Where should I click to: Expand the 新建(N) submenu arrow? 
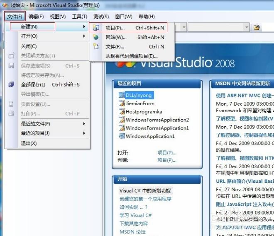tap(84, 26)
